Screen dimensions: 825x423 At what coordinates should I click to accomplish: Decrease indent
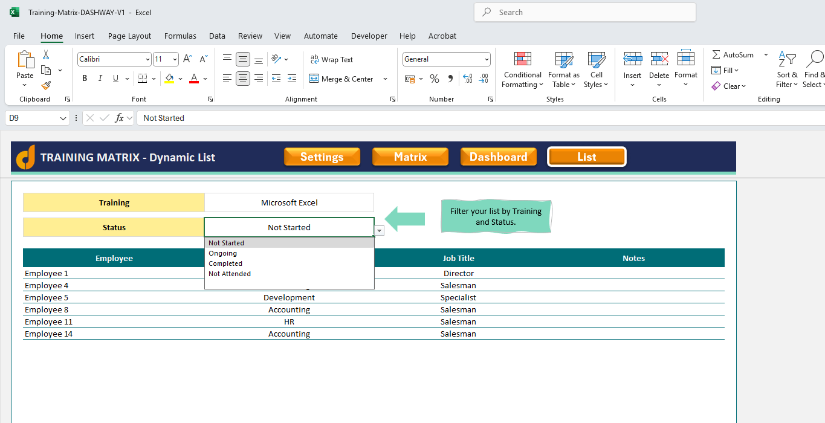tap(276, 79)
